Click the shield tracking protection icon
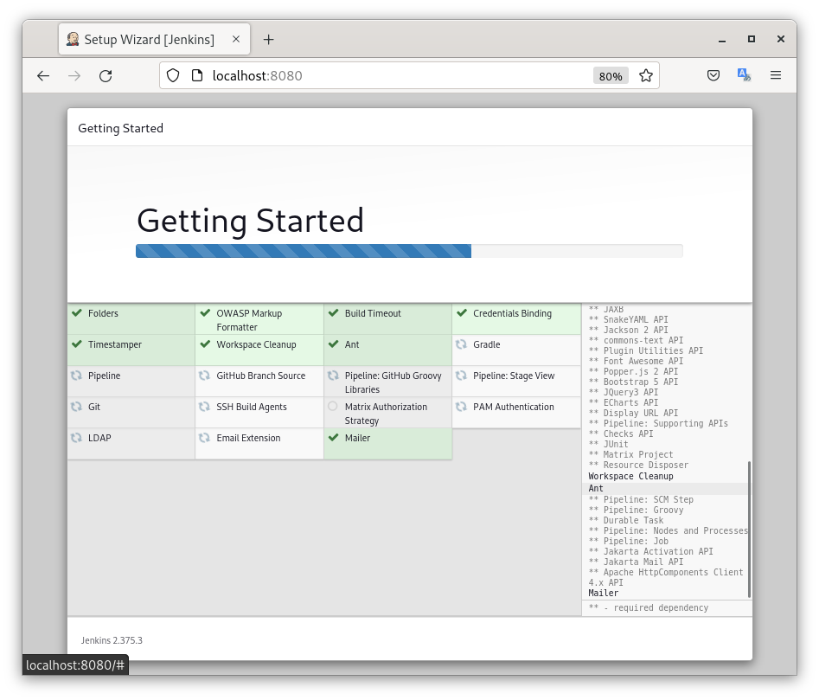The image size is (819, 700). pyautogui.click(x=173, y=76)
